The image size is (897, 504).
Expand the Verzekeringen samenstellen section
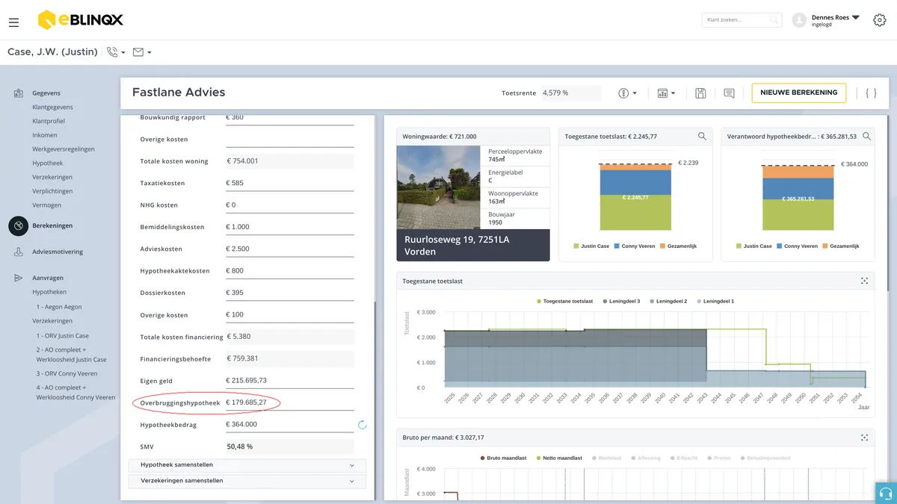[247, 481]
